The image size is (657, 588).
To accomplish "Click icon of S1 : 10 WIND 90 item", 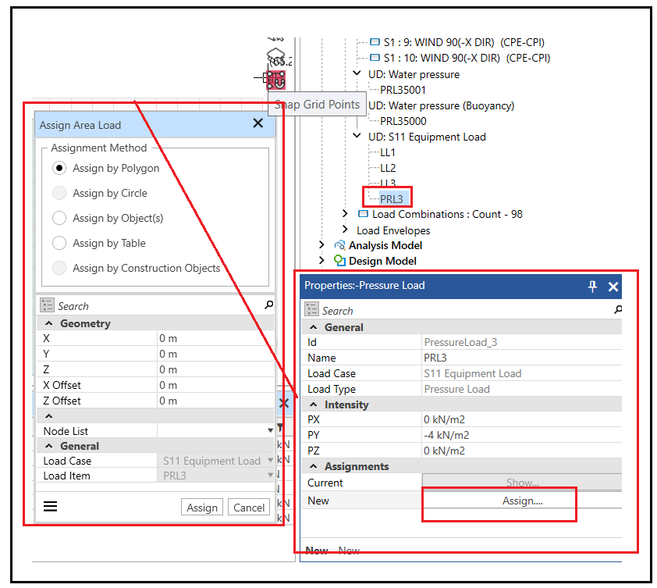I will point(375,57).
